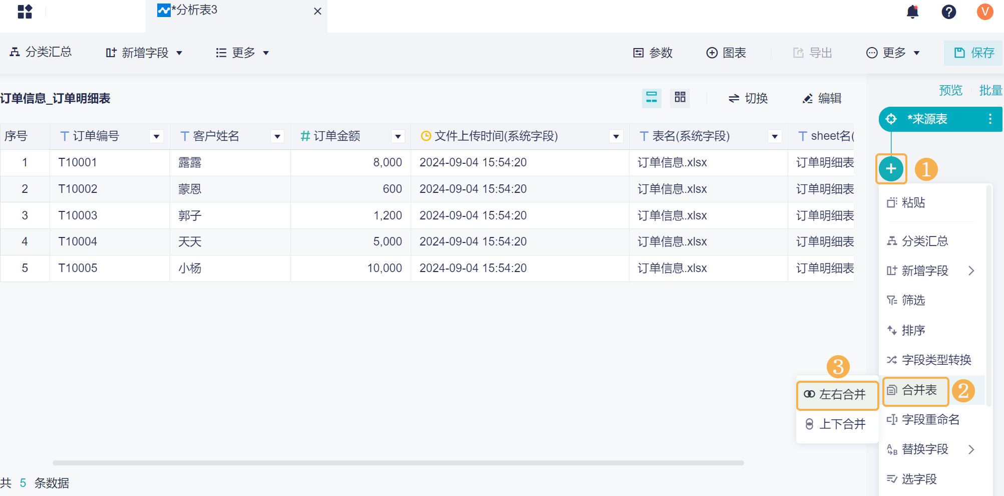Viewport: 1004px width, 496px height.
Task: Toggle the 切换 switch button
Action: [x=748, y=98]
